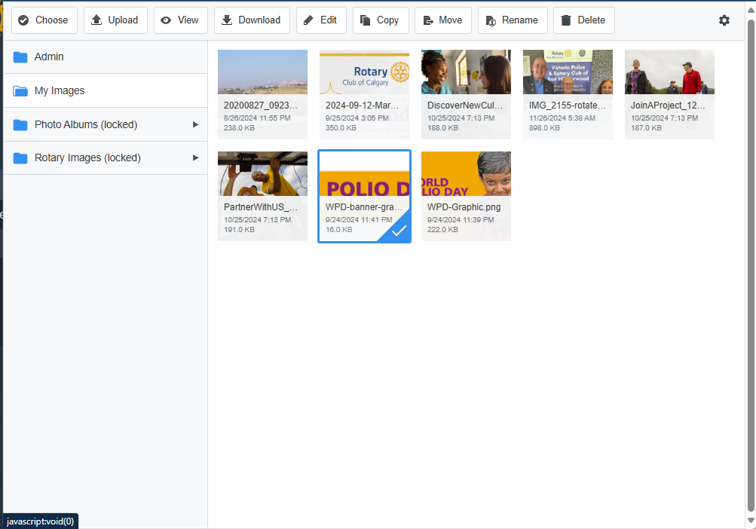
Task: Click the Upload toolbar button
Action: pyautogui.click(x=115, y=20)
